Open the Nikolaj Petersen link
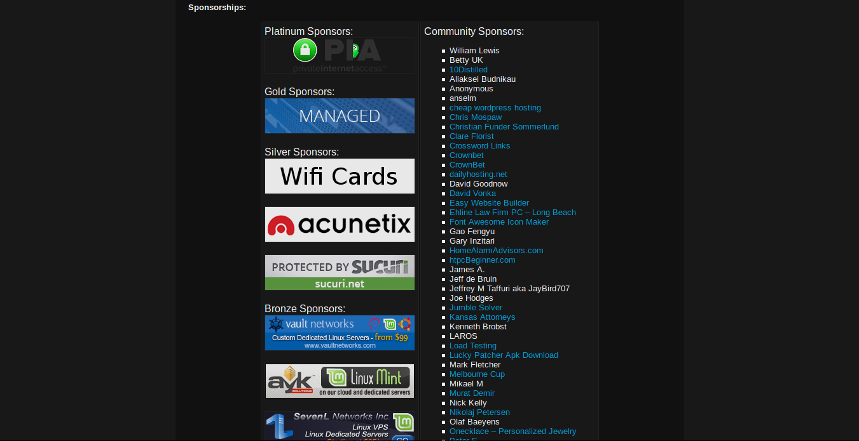This screenshot has height=441, width=859. (480, 412)
